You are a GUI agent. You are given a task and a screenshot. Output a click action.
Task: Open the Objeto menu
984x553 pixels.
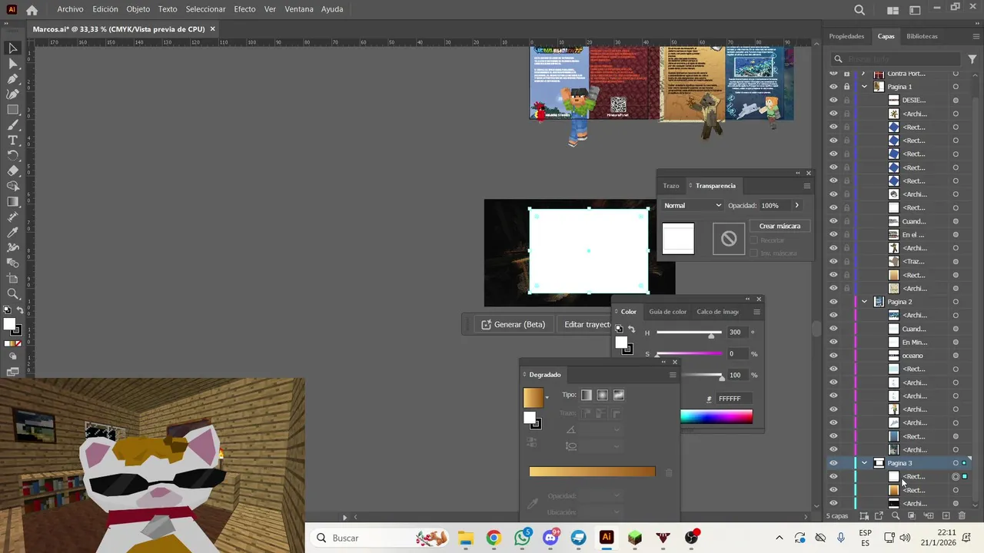[x=138, y=9]
